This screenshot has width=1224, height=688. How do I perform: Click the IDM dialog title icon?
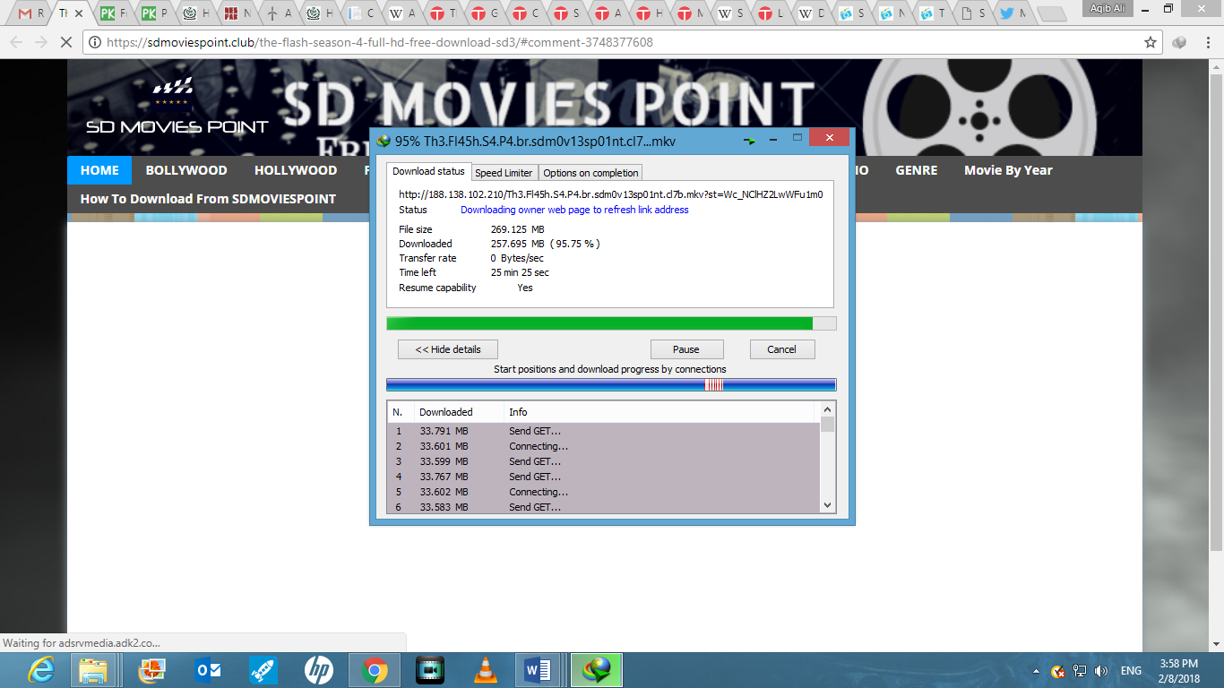384,141
